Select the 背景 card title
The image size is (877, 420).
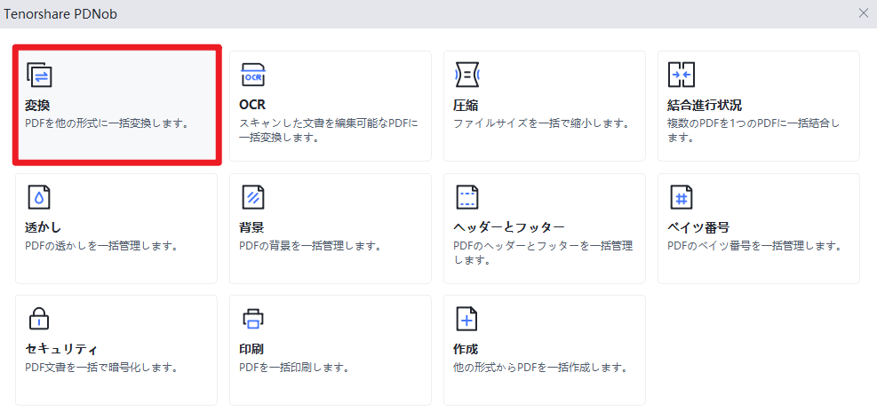[251, 227]
